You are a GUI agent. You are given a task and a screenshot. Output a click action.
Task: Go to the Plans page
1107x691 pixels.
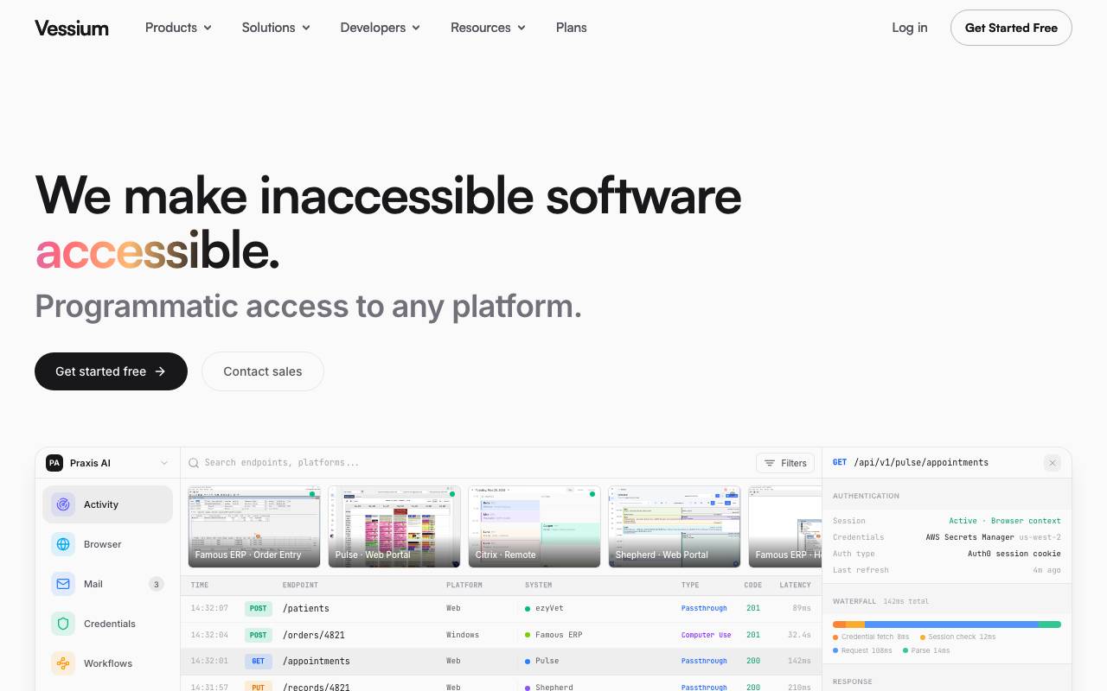click(x=572, y=28)
